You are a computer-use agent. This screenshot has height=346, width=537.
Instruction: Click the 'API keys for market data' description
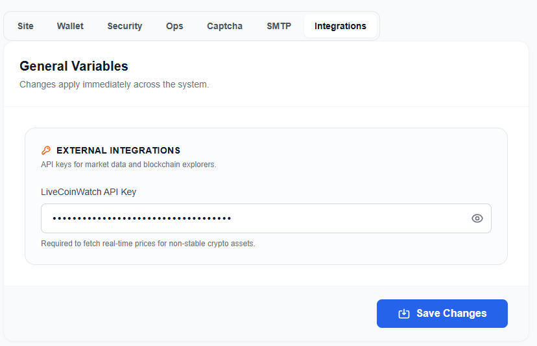tap(128, 165)
